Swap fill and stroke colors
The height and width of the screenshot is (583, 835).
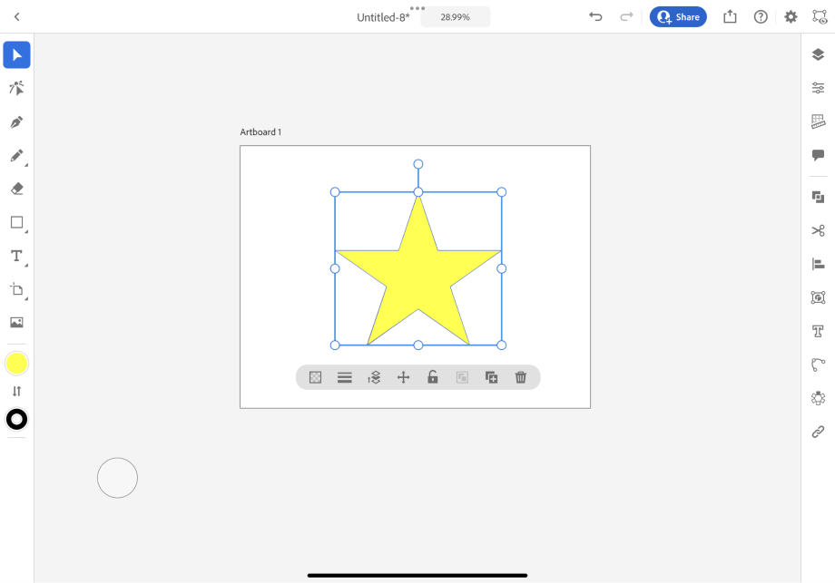point(16,392)
